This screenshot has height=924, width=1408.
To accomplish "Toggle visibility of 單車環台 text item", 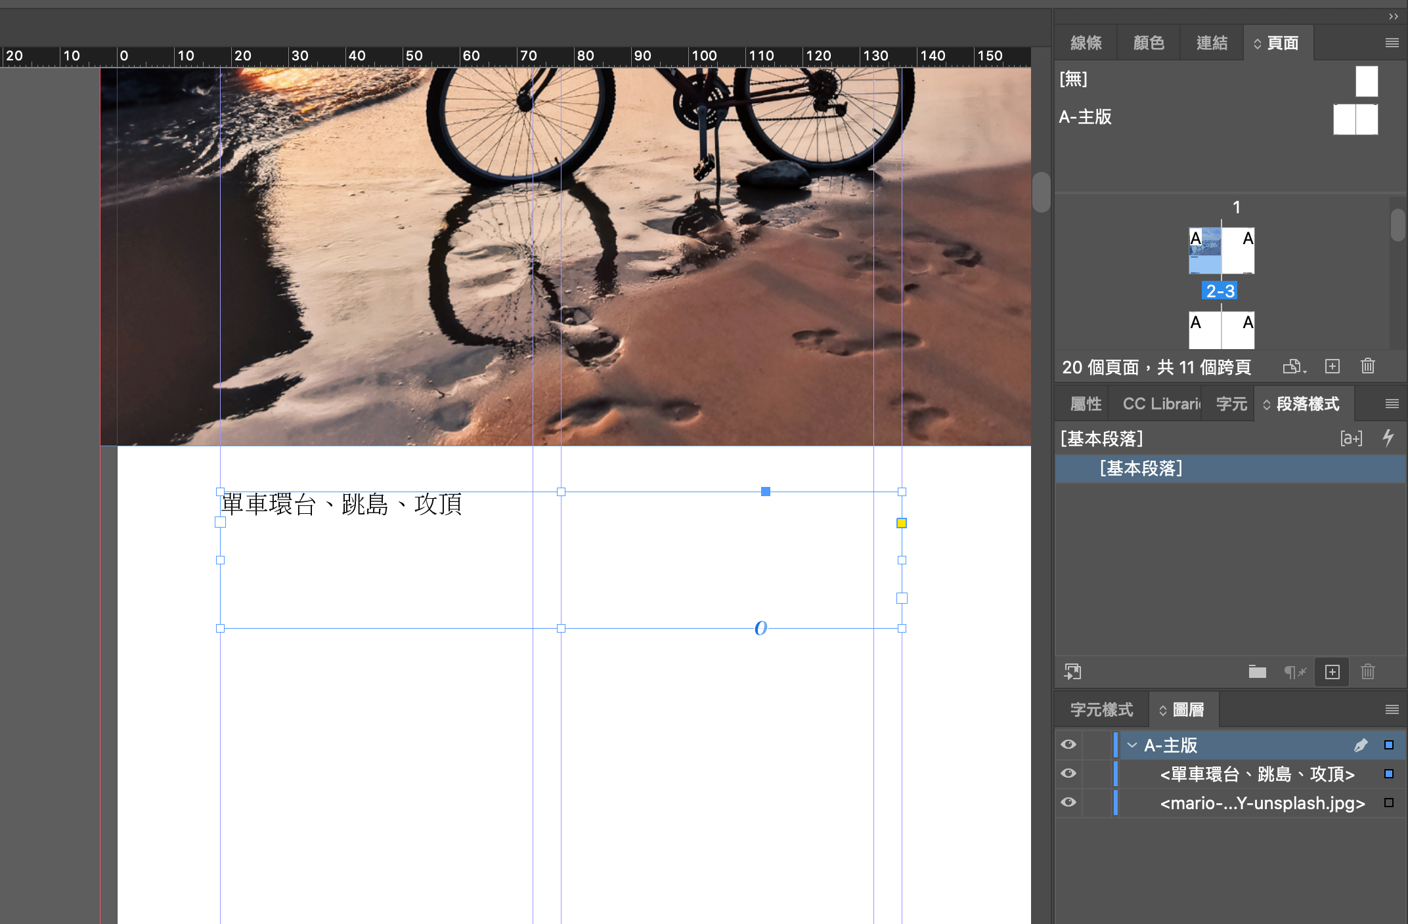I will (x=1068, y=773).
